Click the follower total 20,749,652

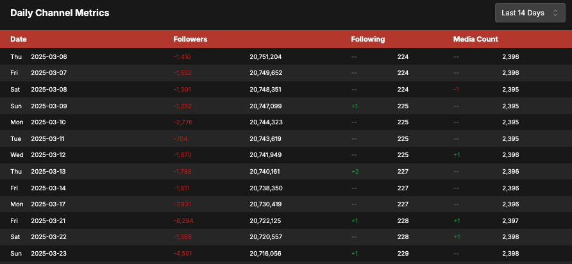coord(266,73)
